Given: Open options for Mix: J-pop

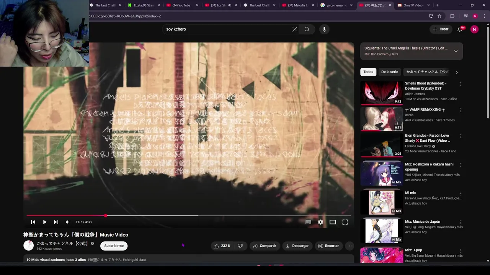Looking at the screenshot, I should (461, 251).
